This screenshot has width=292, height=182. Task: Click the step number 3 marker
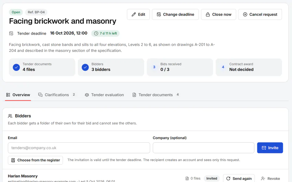pyautogui.click(x=154, y=67)
